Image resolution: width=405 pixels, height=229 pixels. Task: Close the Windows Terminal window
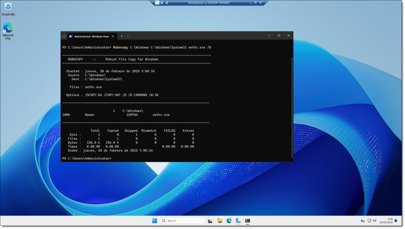coord(288,36)
